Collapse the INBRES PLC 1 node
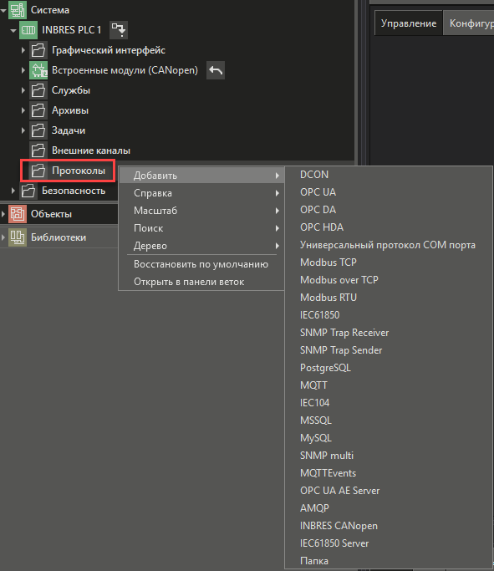 point(13,30)
